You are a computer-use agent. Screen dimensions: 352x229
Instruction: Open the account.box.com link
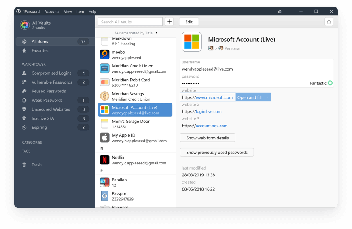pos(212,126)
